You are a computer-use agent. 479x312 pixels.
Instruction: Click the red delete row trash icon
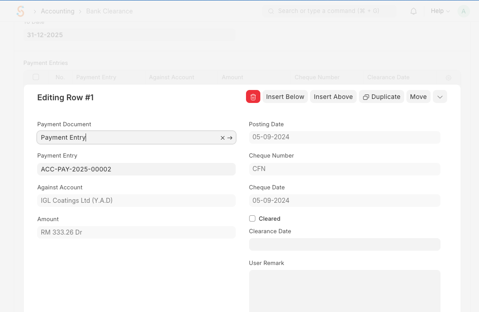point(253,97)
